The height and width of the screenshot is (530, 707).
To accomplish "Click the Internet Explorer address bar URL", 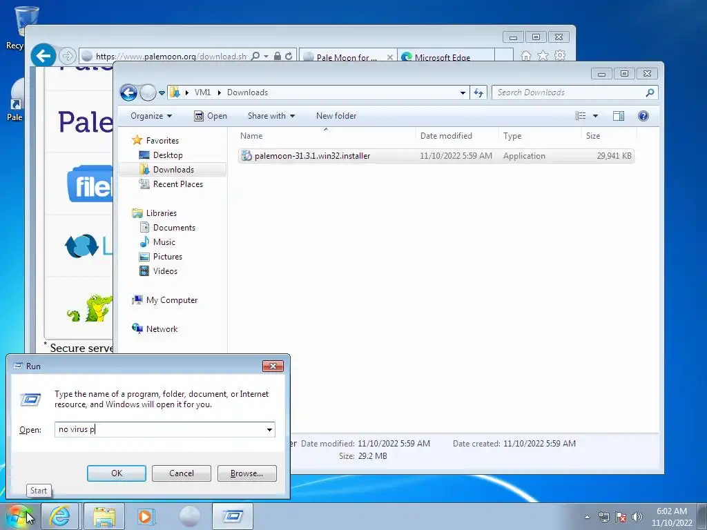I will (171, 57).
